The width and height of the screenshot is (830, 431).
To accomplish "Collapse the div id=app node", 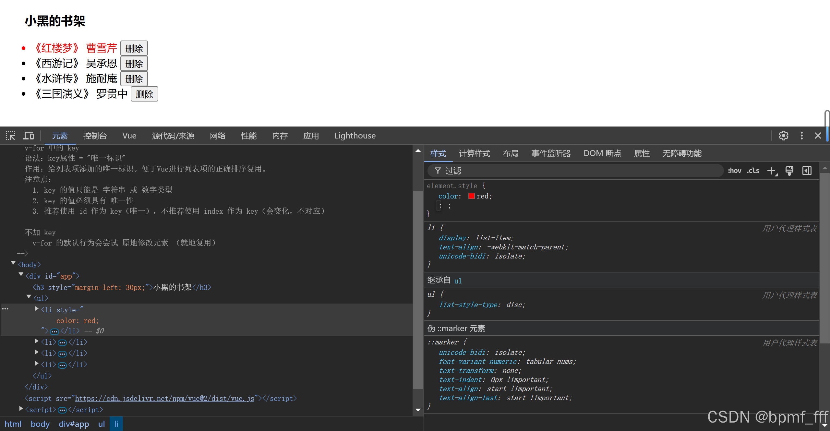I will (21, 274).
